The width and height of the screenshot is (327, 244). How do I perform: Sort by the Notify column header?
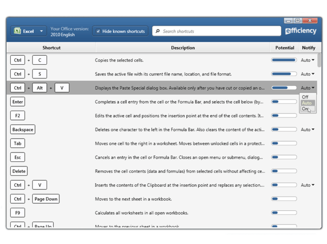308,48
